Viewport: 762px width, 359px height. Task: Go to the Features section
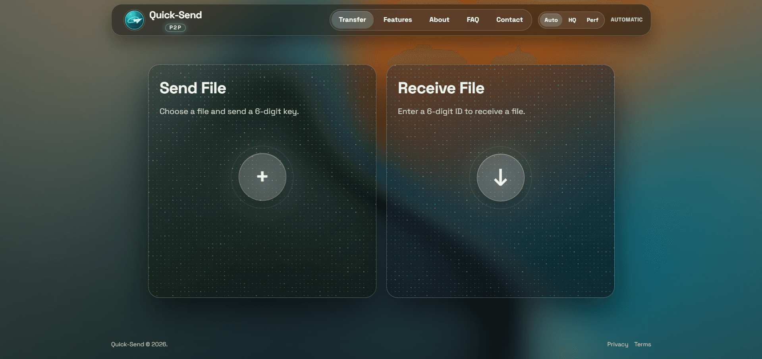(397, 20)
